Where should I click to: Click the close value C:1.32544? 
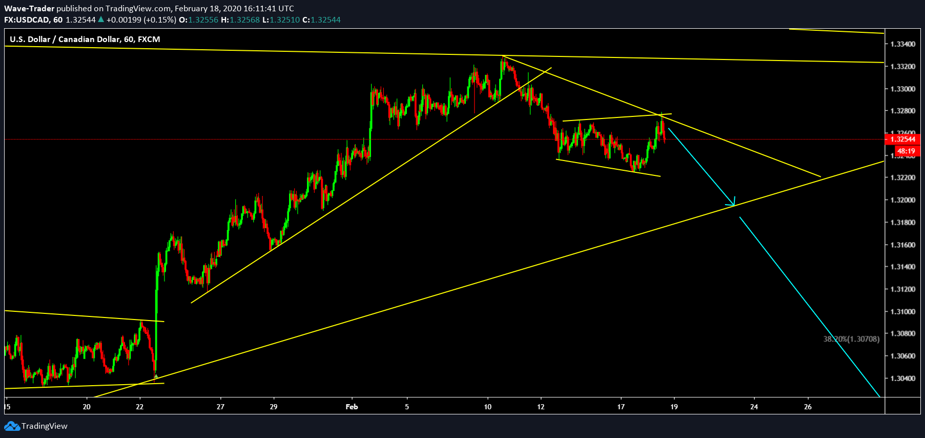(x=321, y=20)
